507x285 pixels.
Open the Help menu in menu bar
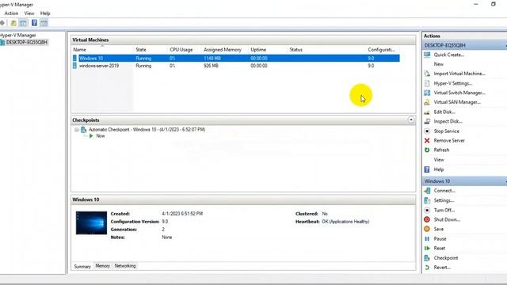(45, 13)
